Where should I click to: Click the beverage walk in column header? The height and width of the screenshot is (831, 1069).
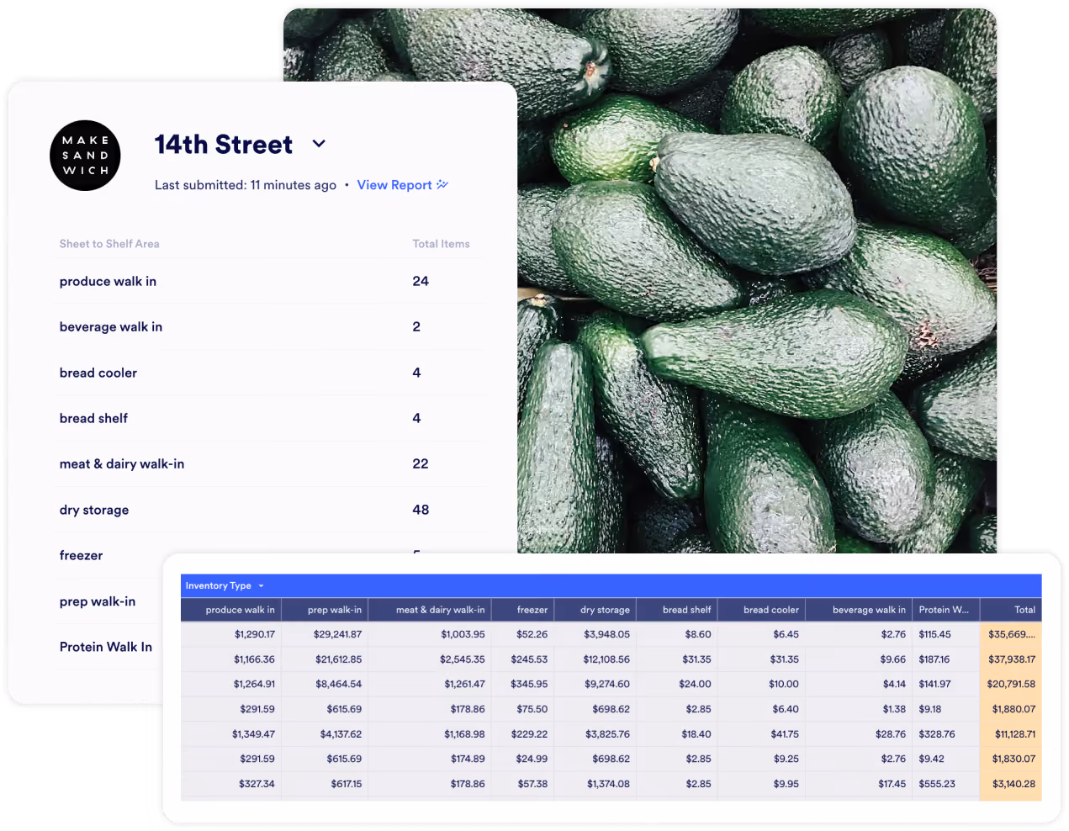(x=859, y=610)
